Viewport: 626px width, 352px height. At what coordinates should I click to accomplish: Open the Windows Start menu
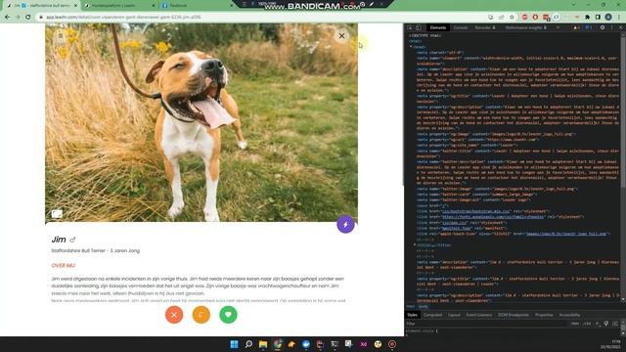click(x=235, y=344)
